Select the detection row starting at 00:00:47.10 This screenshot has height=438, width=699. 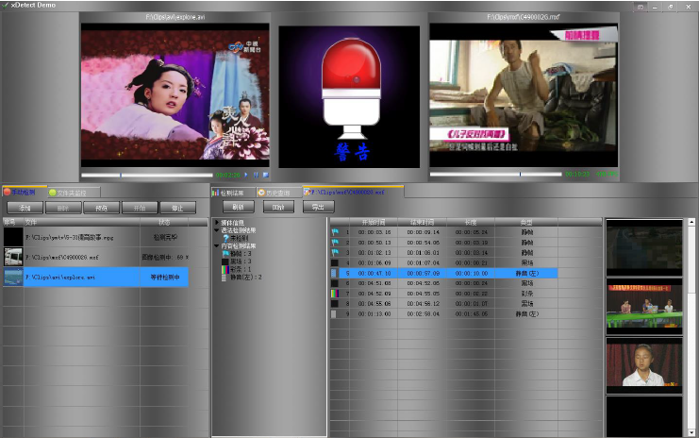coord(443,273)
